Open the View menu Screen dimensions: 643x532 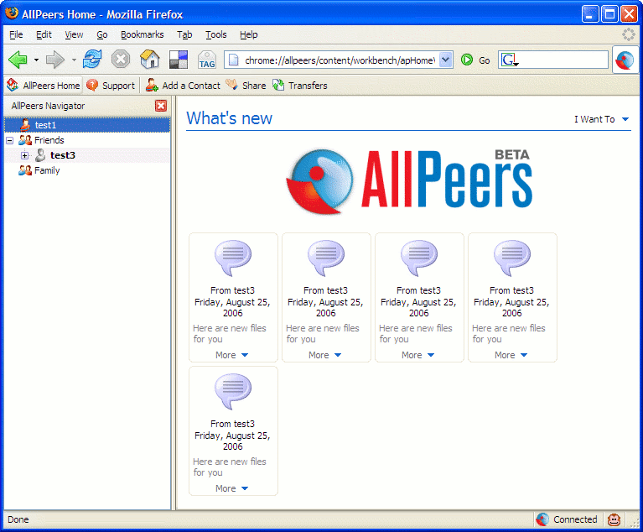(x=74, y=34)
